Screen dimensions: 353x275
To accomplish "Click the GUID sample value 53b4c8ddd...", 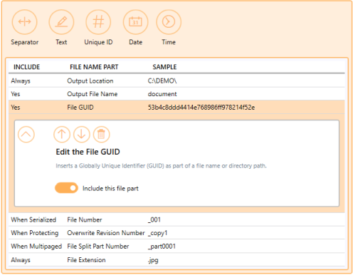I will 201,108.
